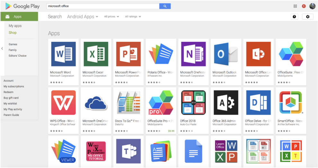Click the search box containing microsoft office
318x168 pixels.
[103, 6]
